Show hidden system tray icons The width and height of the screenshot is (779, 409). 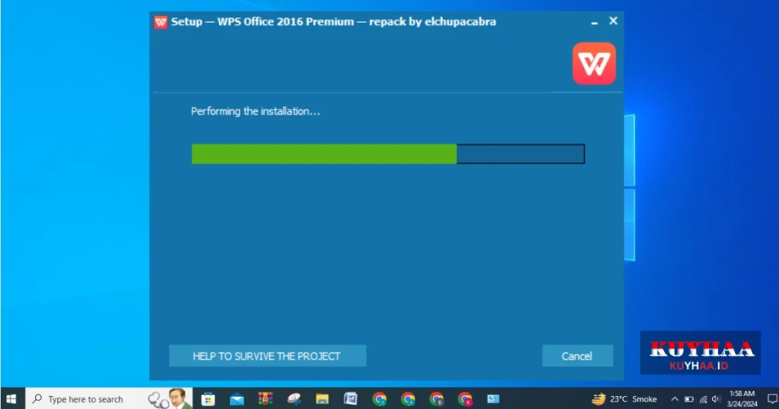675,398
